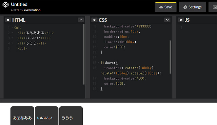This screenshot has height=125, width=217.
Task: Open CSS editor settings gear
Action: coord(94,20)
